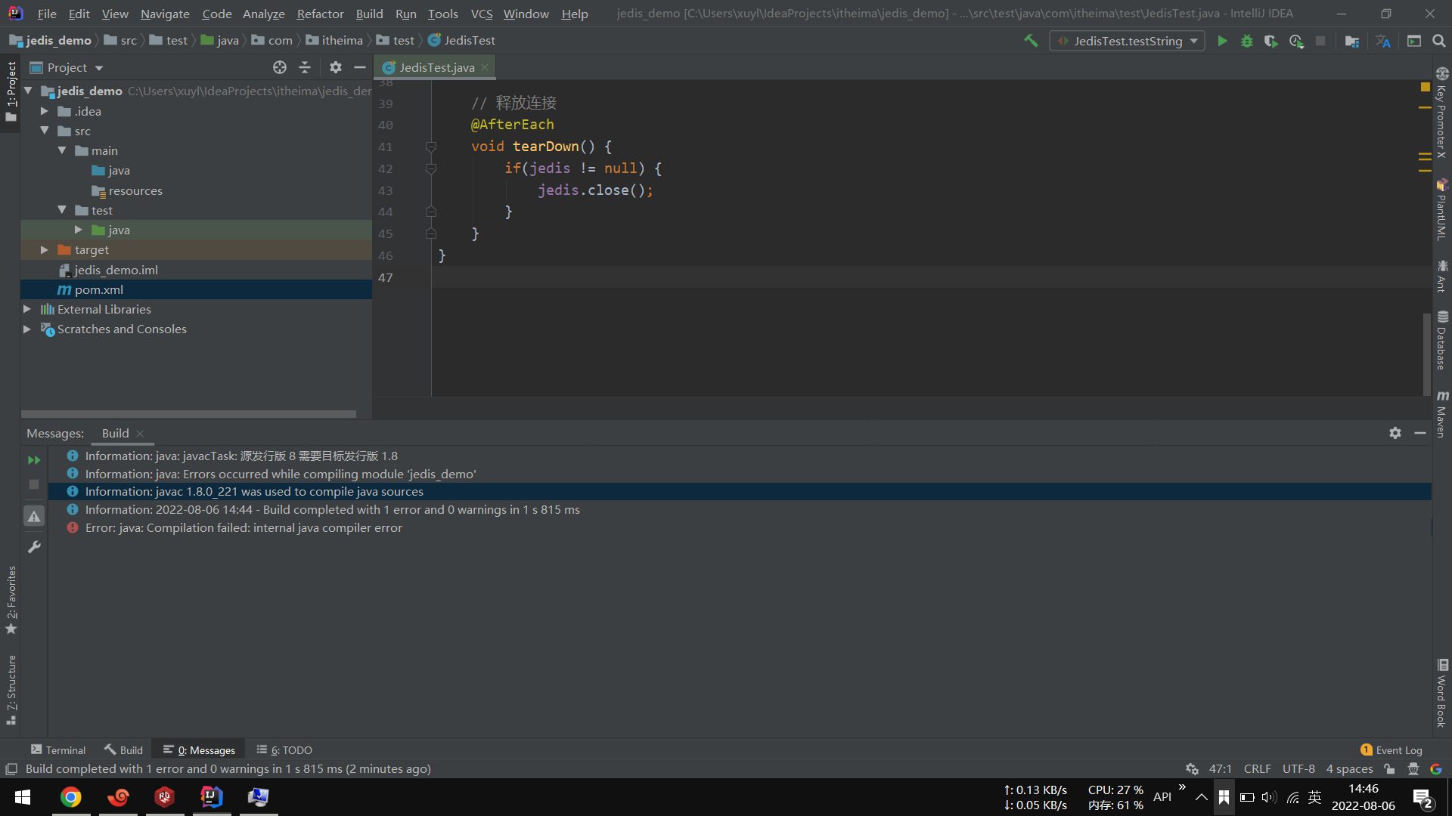
Task: Toggle read-only lock icon in status bar
Action: (1389, 769)
